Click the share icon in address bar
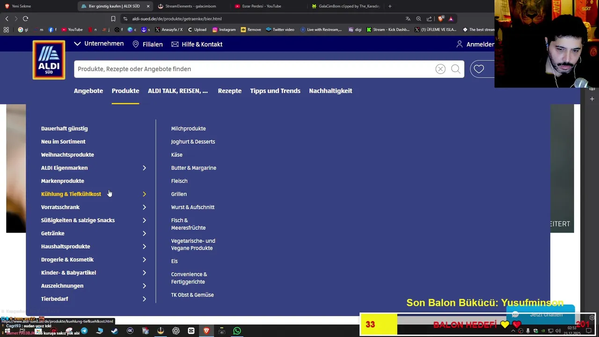This screenshot has height=337, width=599. pyautogui.click(x=429, y=19)
